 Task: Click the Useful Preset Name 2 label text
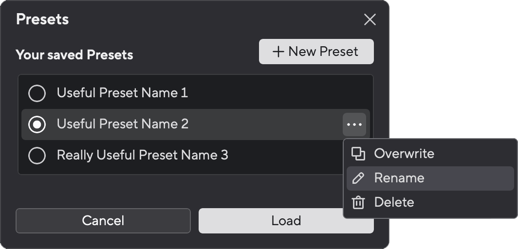click(x=122, y=124)
